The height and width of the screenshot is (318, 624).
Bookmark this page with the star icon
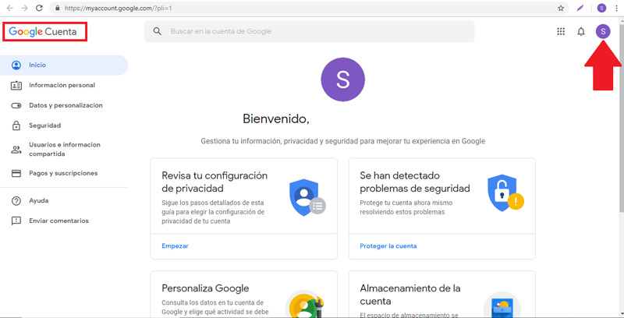[x=561, y=8]
